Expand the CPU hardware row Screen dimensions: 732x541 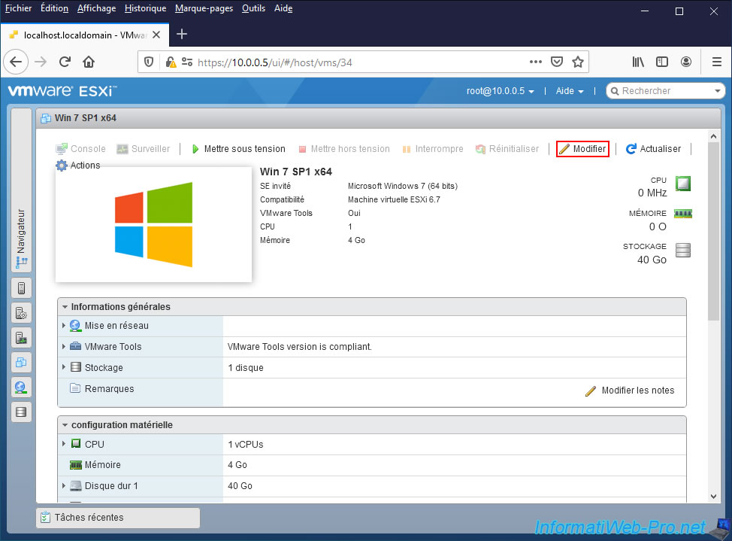(64, 444)
